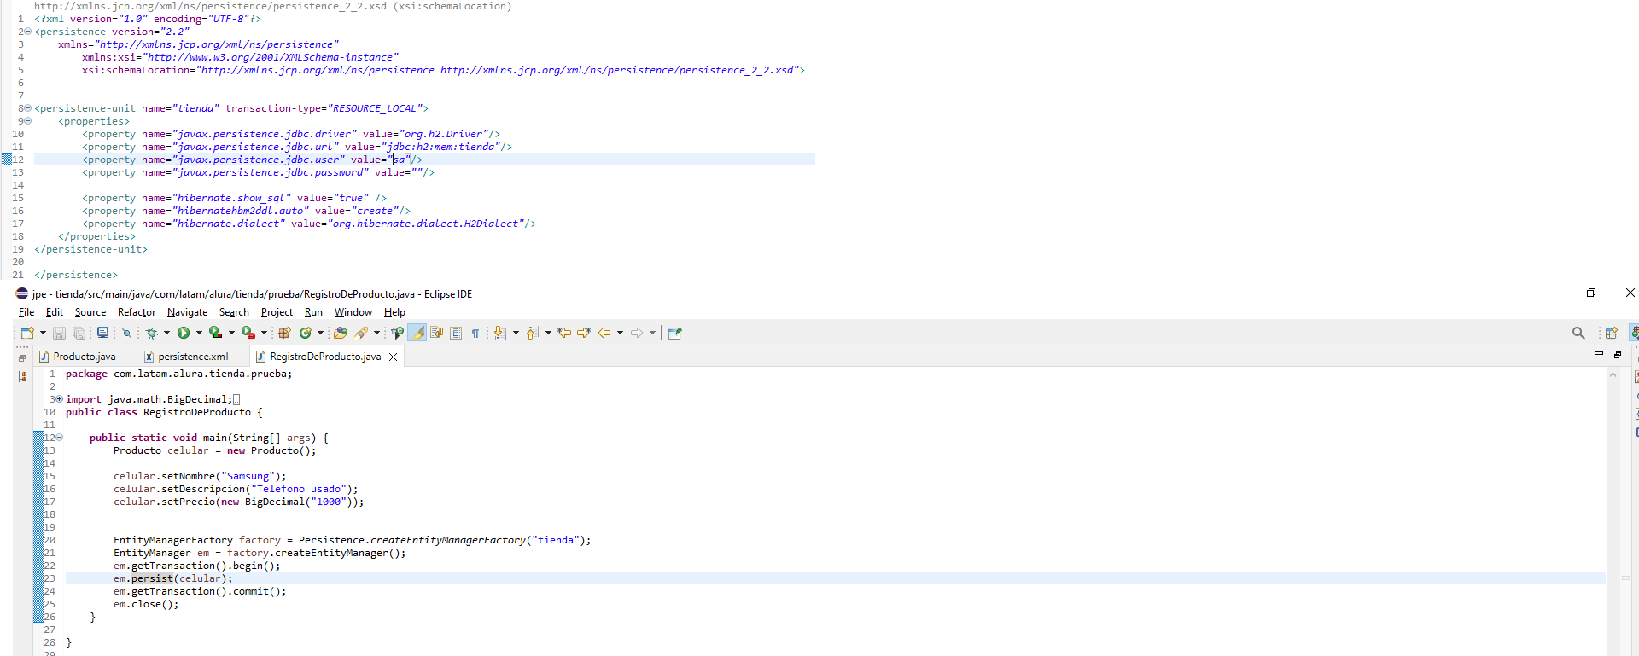This screenshot has height=656, width=1639.
Task: Open a Terminal from toolbar icon
Action: click(x=102, y=333)
